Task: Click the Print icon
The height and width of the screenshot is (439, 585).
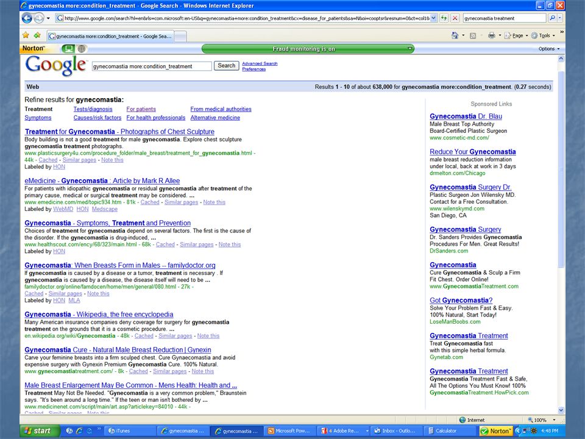Action: point(492,35)
